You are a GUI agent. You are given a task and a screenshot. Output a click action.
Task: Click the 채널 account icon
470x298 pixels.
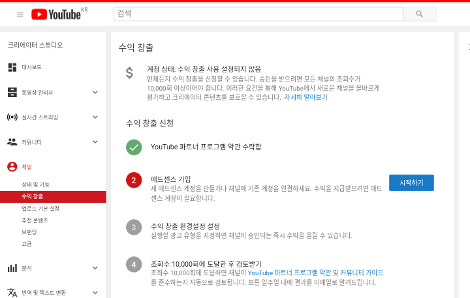(12, 166)
